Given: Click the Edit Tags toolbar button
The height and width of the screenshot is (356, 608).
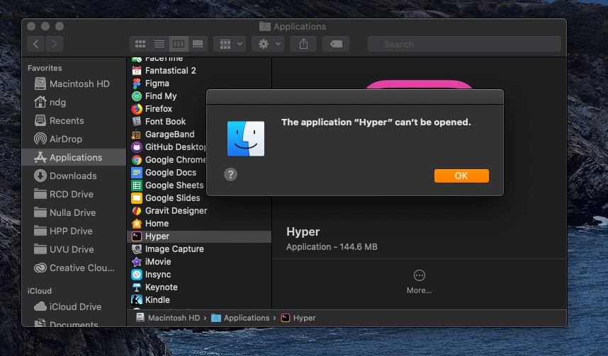Looking at the screenshot, I should click(x=336, y=44).
